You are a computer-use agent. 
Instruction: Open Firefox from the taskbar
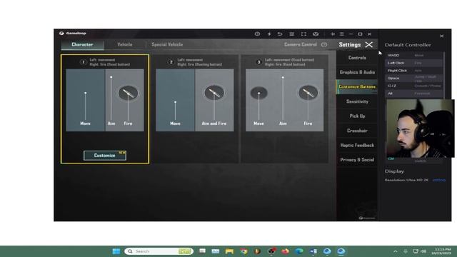[285, 251]
